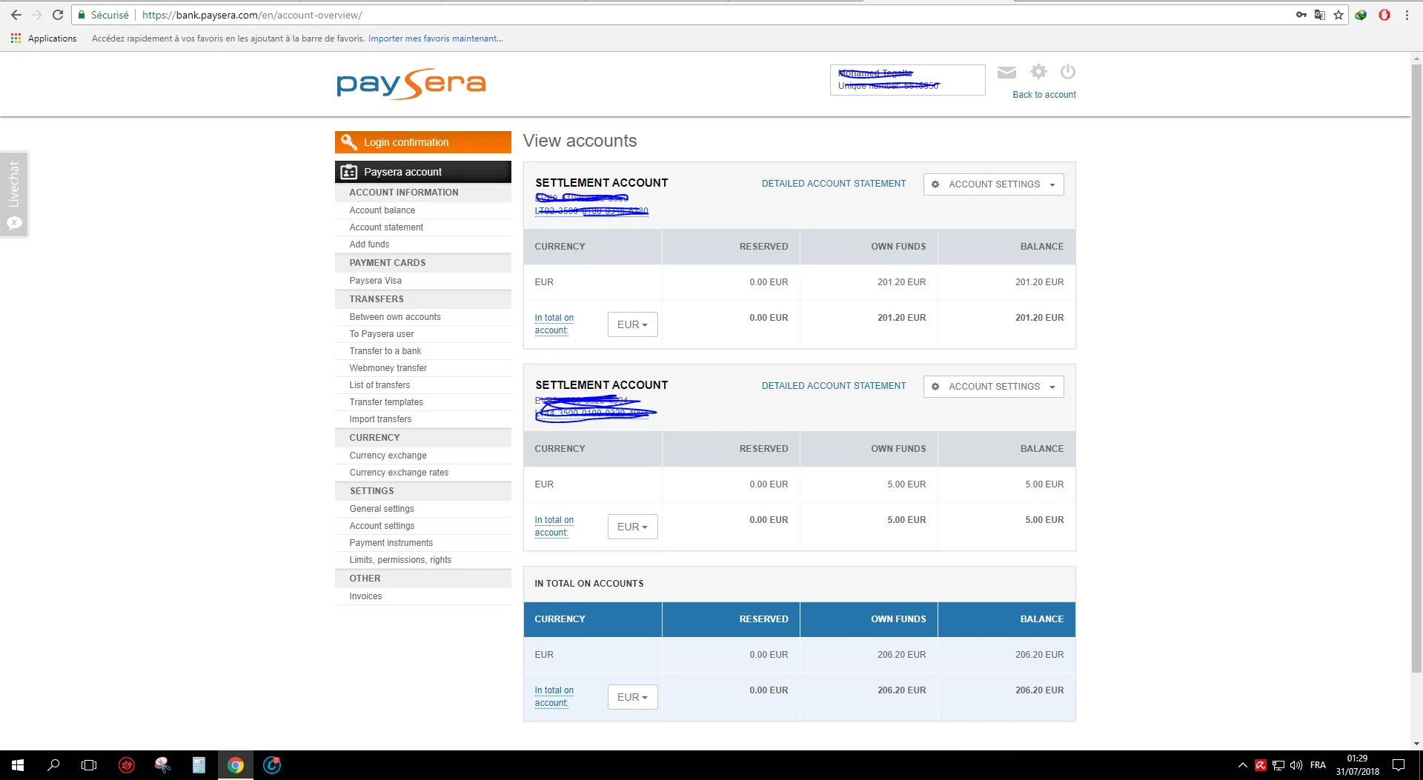This screenshot has width=1423, height=780.
Task: Open Transfer to a bank
Action: (385, 351)
